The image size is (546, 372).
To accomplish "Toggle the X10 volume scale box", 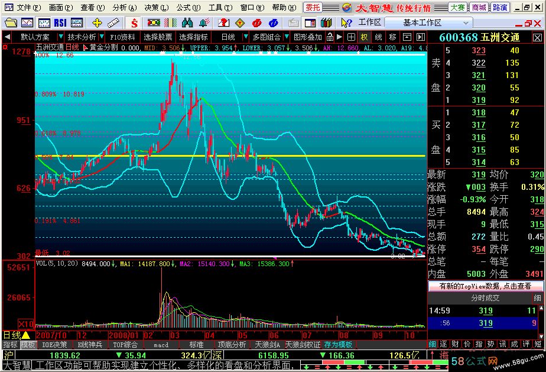I will pyautogui.click(x=26, y=324).
